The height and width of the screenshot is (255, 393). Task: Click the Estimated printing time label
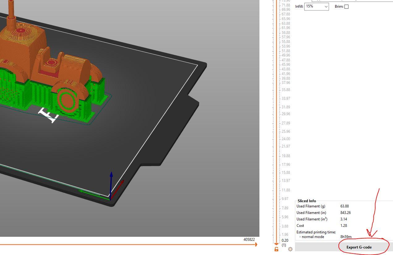coord(316,232)
